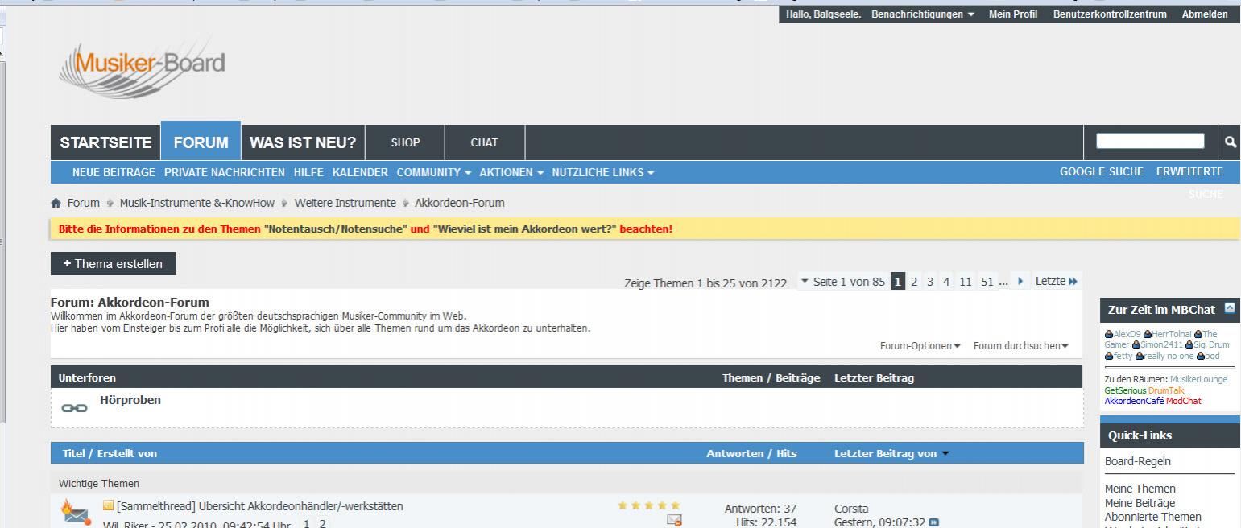Image resolution: width=1241 pixels, height=528 pixels.
Task: Open the CHAT tab
Action: pos(484,142)
